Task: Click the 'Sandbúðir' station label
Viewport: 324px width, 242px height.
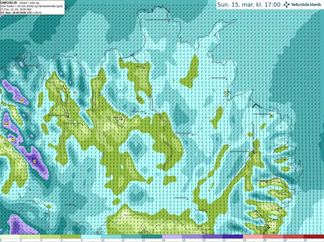Action: 69,205
